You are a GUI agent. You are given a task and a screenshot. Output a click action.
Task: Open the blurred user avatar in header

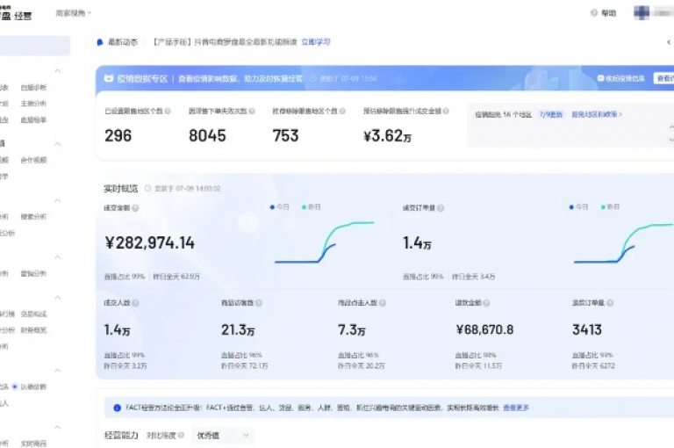[642, 12]
